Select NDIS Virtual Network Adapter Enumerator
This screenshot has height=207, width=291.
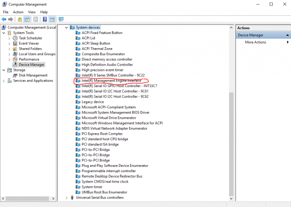(114, 129)
